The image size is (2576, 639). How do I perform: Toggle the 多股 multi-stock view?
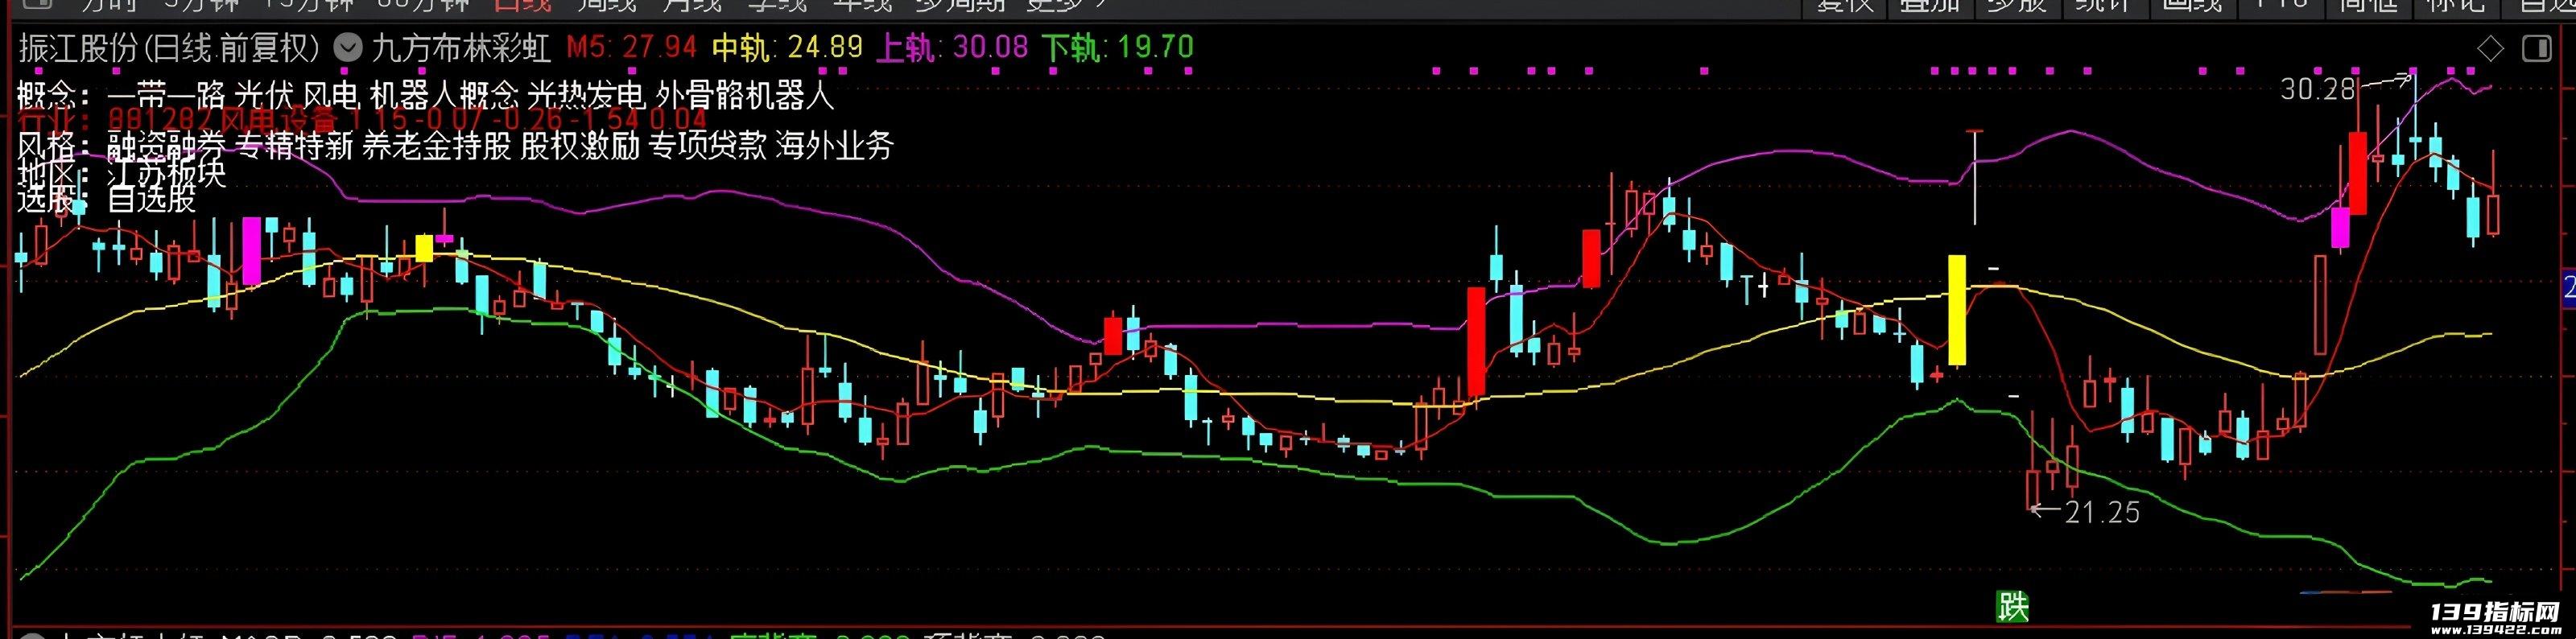[2017, 6]
